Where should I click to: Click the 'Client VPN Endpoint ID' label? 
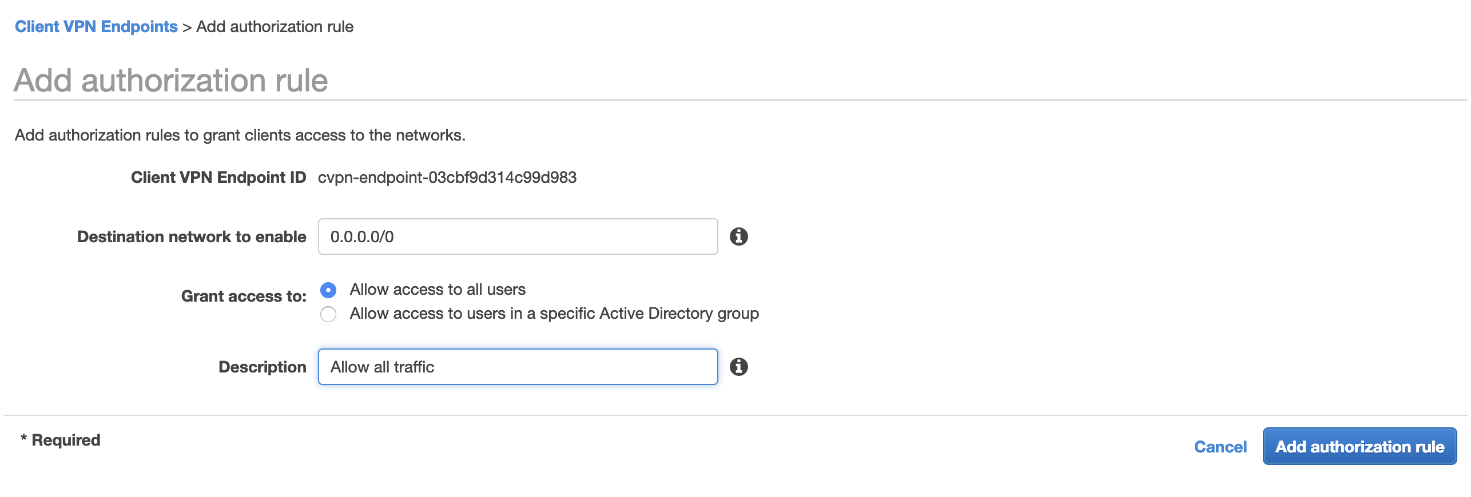218,177
